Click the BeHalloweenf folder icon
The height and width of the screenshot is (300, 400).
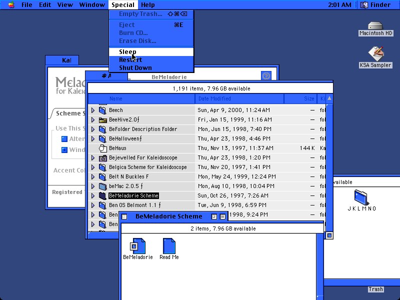click(102, 138)
